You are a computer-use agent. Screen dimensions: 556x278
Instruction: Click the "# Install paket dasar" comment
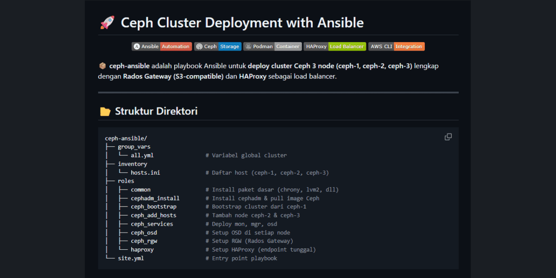[x=272, y=190]
